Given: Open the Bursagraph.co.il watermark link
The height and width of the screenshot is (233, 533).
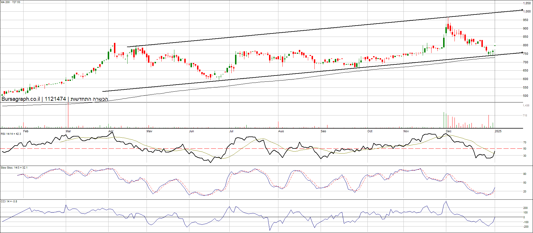Looking at the screenshot, I should point(21,99).
